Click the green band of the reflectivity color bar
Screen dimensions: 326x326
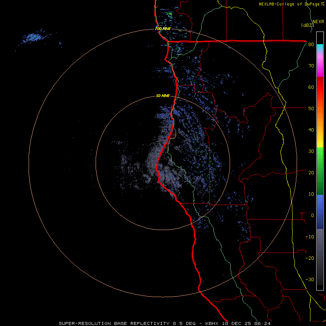[x=320, y=171]
